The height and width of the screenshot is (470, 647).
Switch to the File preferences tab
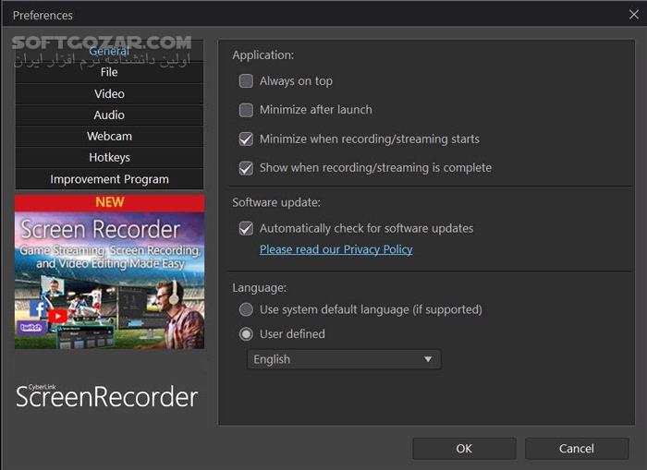[109, 72]
